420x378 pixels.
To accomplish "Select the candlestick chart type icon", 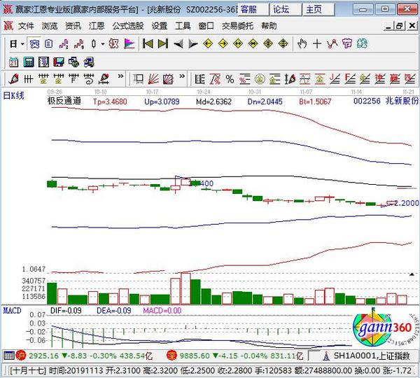I will point(94,44).
